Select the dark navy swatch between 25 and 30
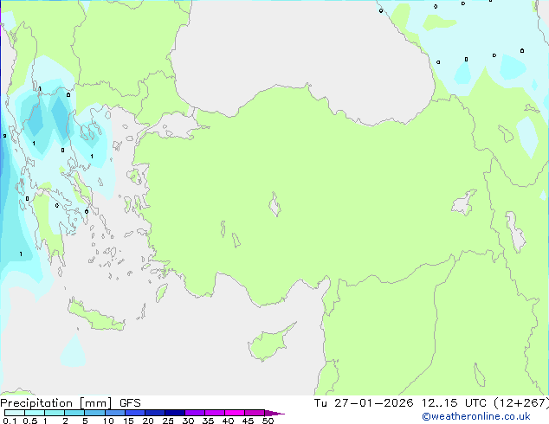Screen dimensions: 549x424 [175, 413]
